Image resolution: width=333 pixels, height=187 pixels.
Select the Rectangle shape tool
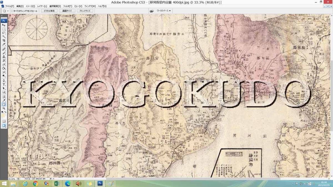[x=4, y=92]
